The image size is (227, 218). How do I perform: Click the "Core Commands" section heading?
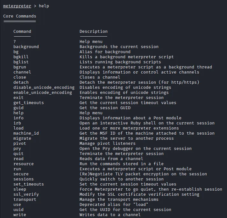20,16
